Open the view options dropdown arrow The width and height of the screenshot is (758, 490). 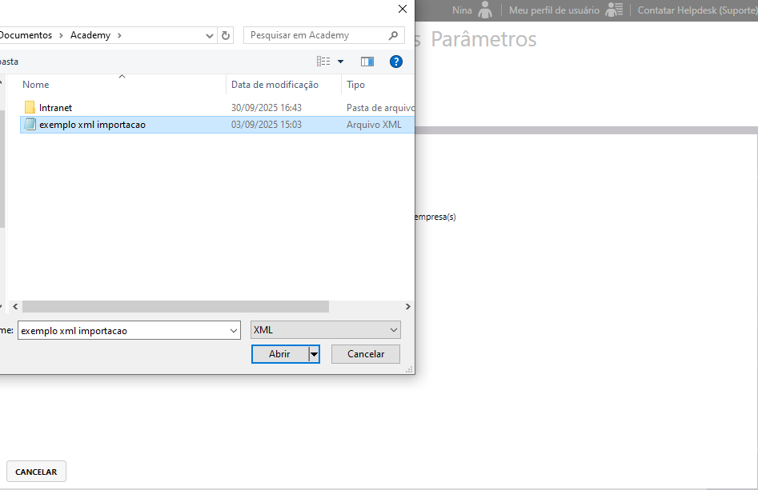tap(340, 62)
